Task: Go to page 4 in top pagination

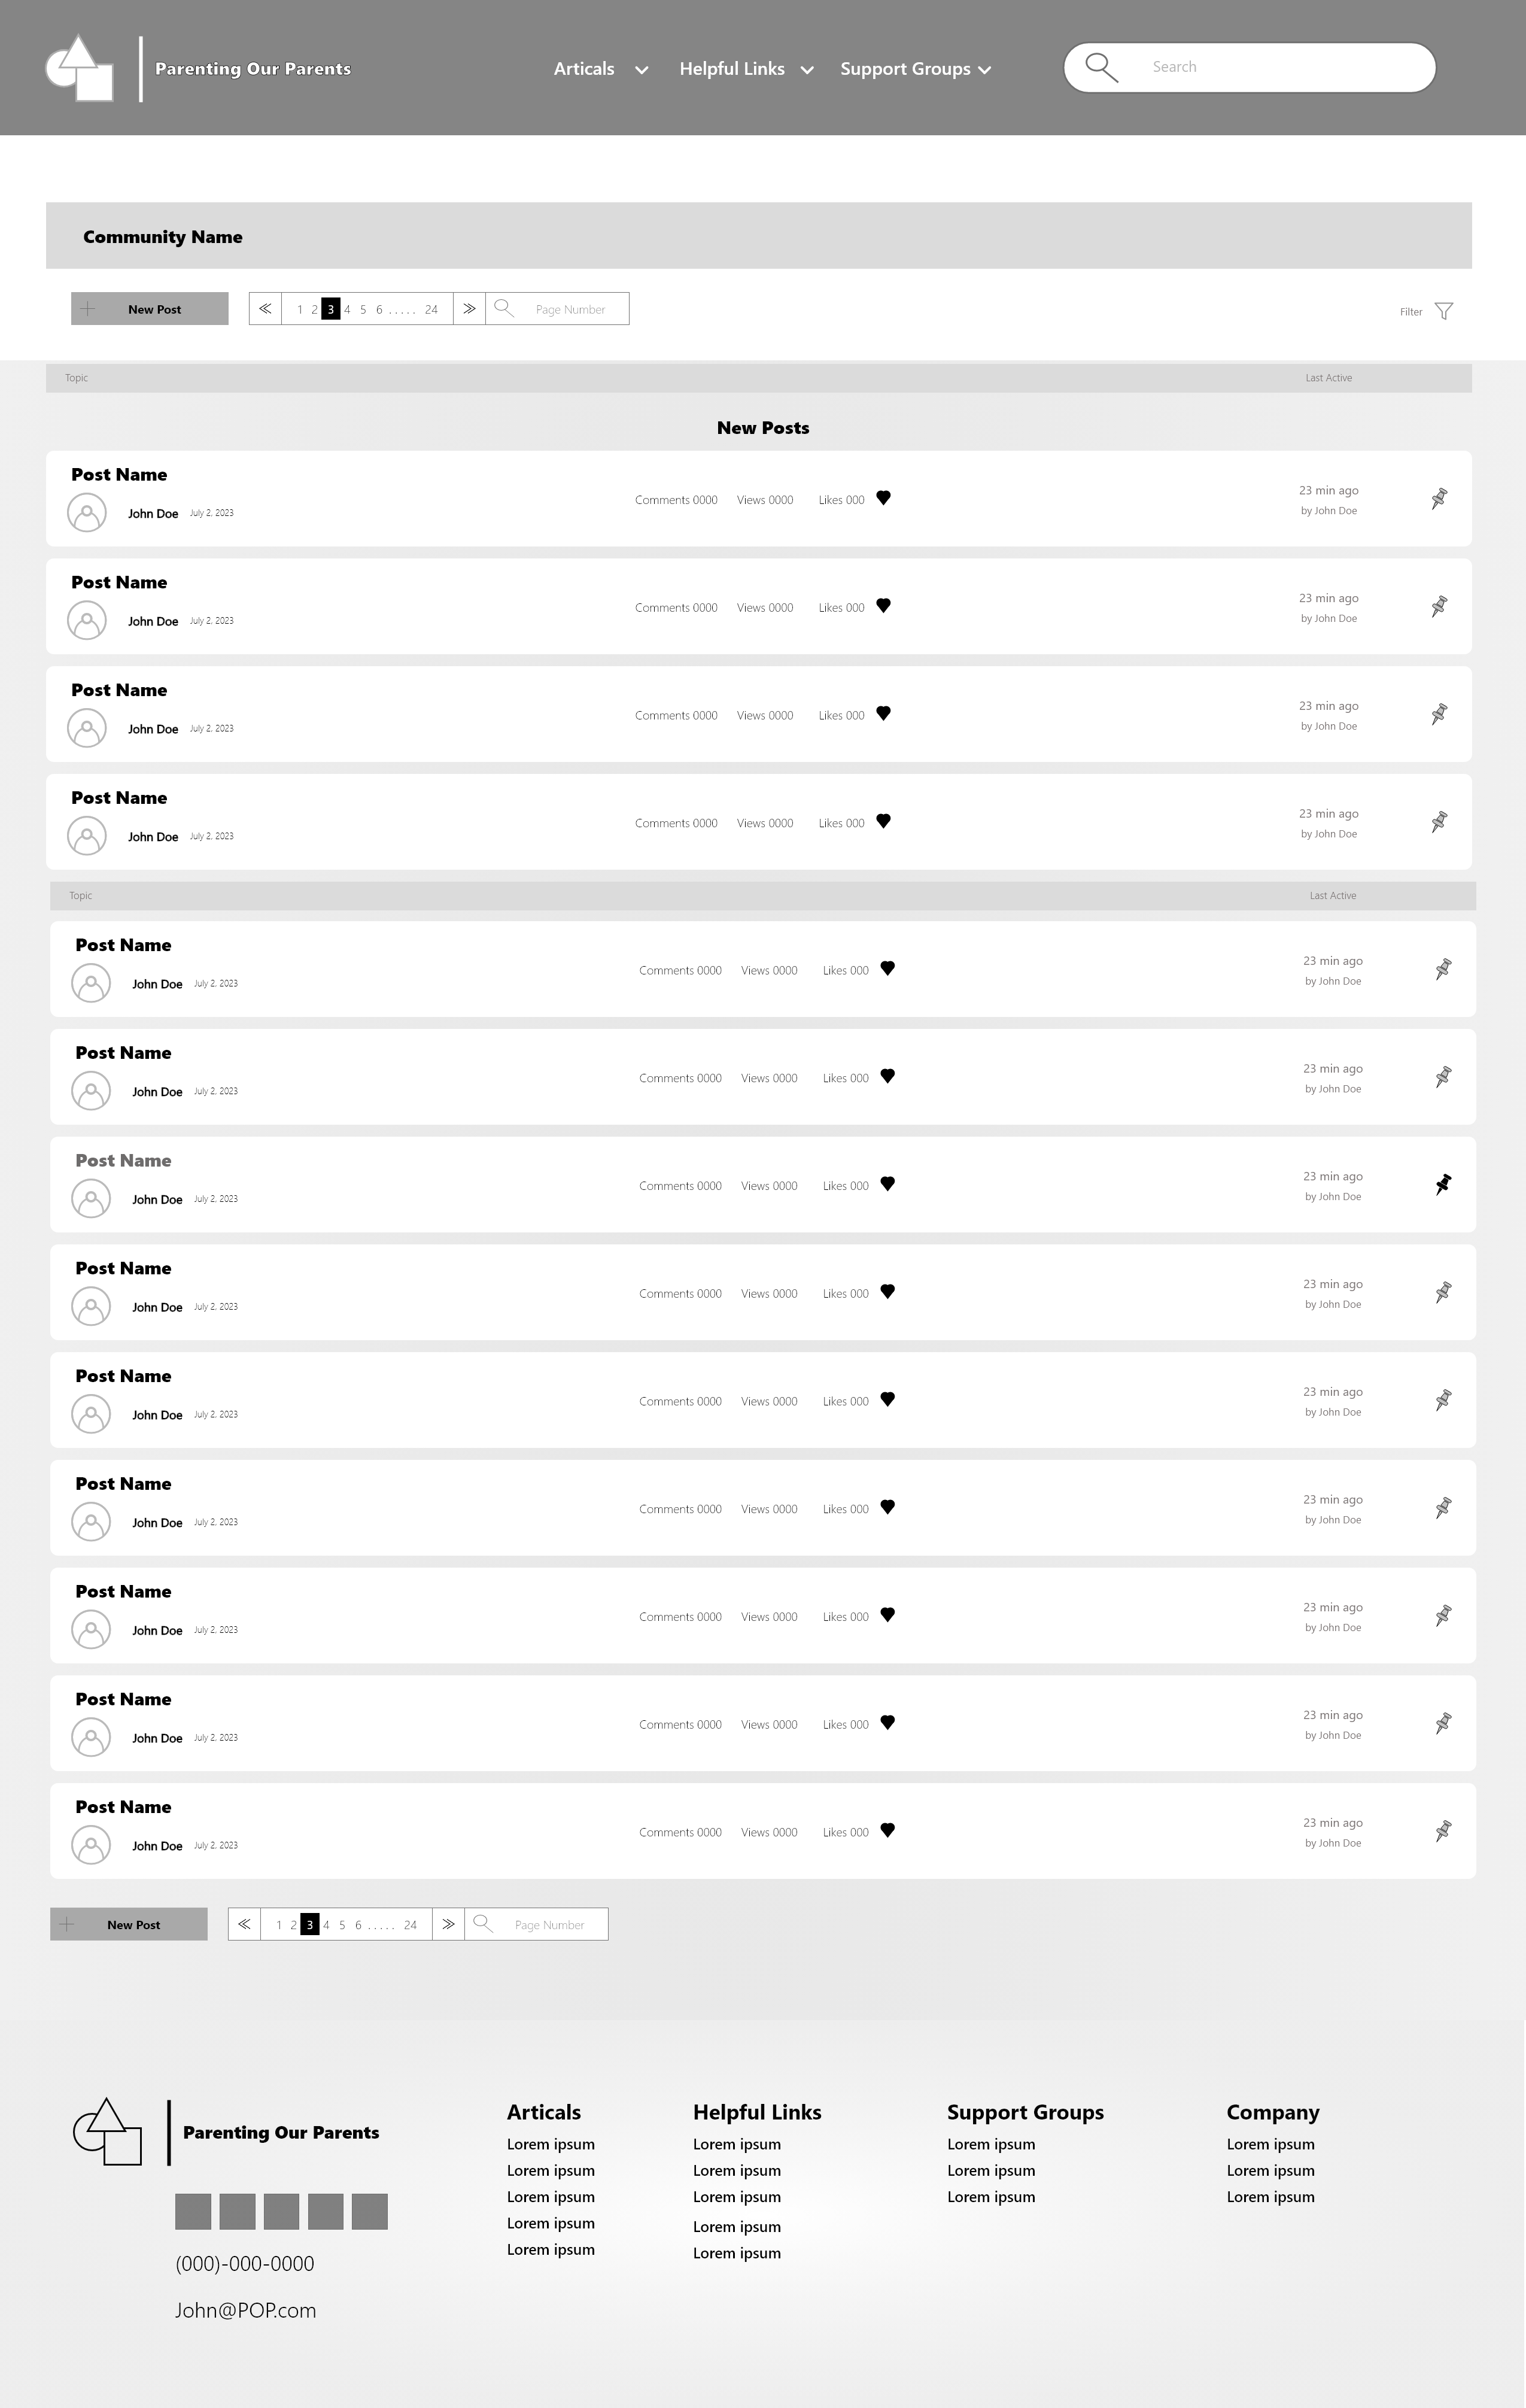Action: tap(347, 310)
